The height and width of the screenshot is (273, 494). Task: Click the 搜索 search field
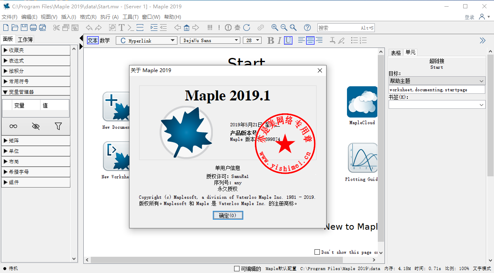[x=346, y=28]
